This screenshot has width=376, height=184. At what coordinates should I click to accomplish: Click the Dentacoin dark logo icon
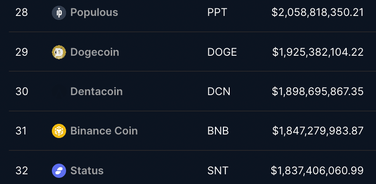pyautogui.click(x=59, y=92)
